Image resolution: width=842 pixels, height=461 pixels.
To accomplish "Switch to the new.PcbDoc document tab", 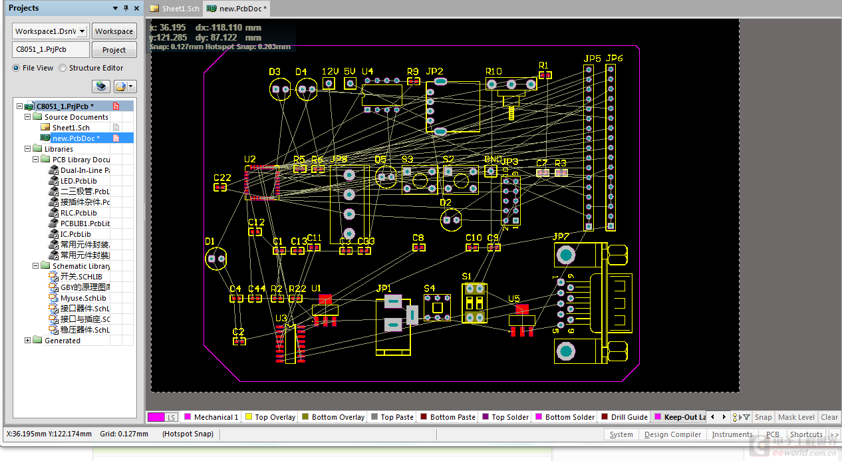I will tap(236, 9).
